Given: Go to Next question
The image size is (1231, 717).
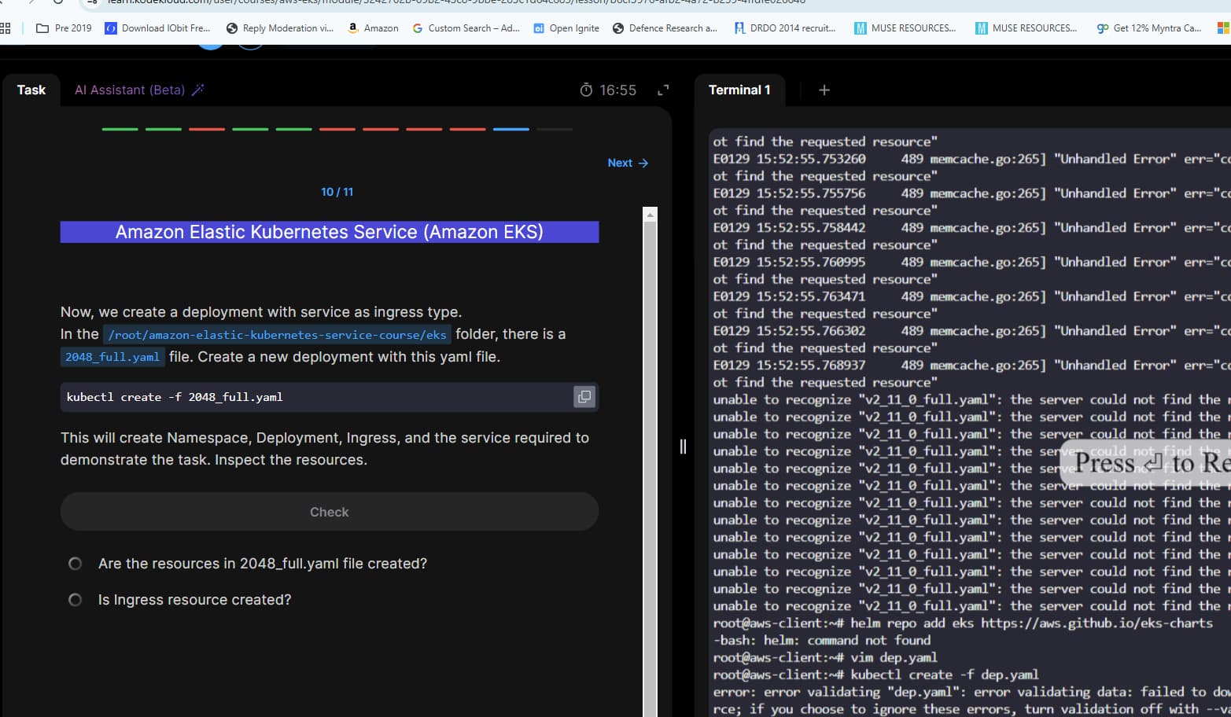Looking at the screenshot, I should [x=628, y=163].
